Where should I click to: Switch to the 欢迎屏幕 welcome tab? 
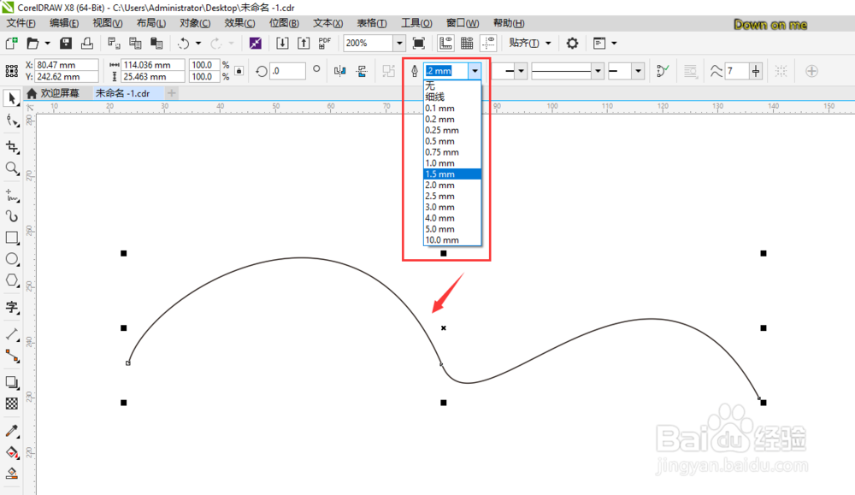coord(54,93)
